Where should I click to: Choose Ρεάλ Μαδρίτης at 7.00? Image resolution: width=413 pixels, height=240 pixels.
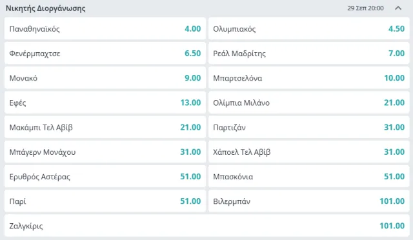pos(308,53)
